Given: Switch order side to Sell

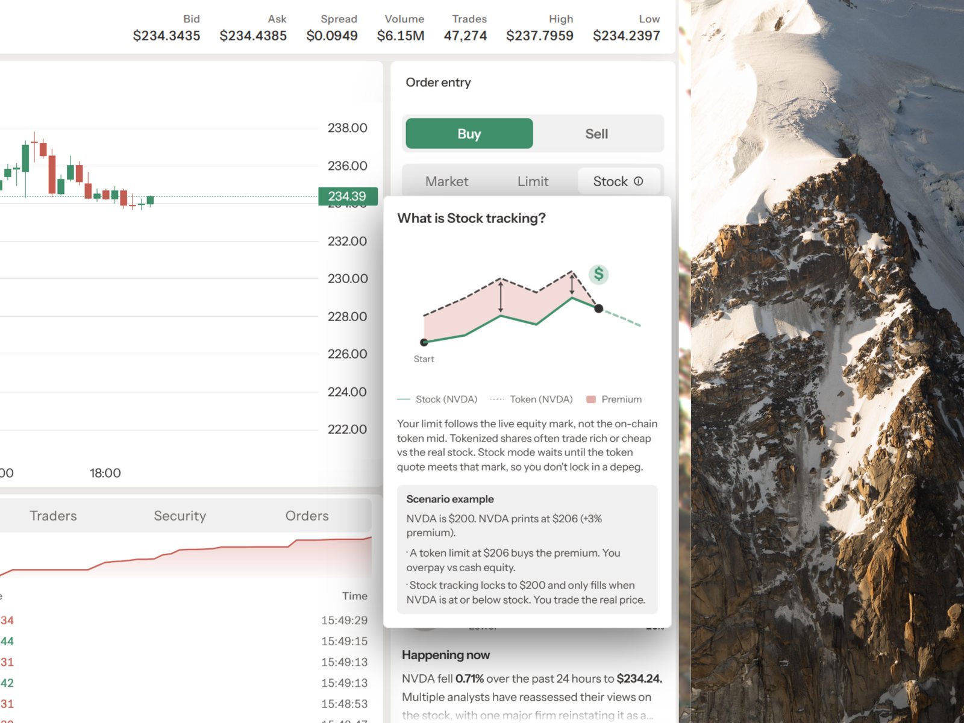Looking at the screenshot, I should [596, 134].
